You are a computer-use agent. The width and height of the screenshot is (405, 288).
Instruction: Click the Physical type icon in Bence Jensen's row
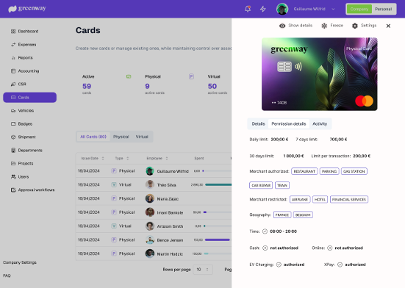(x=114, y=240)
